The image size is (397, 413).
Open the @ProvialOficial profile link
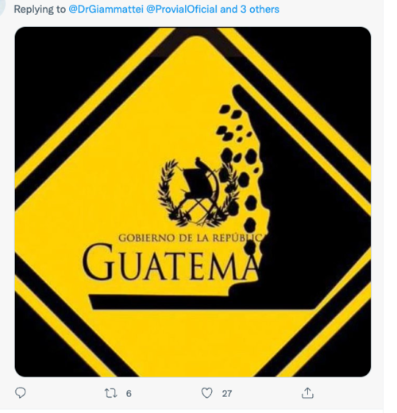point(182,10)
